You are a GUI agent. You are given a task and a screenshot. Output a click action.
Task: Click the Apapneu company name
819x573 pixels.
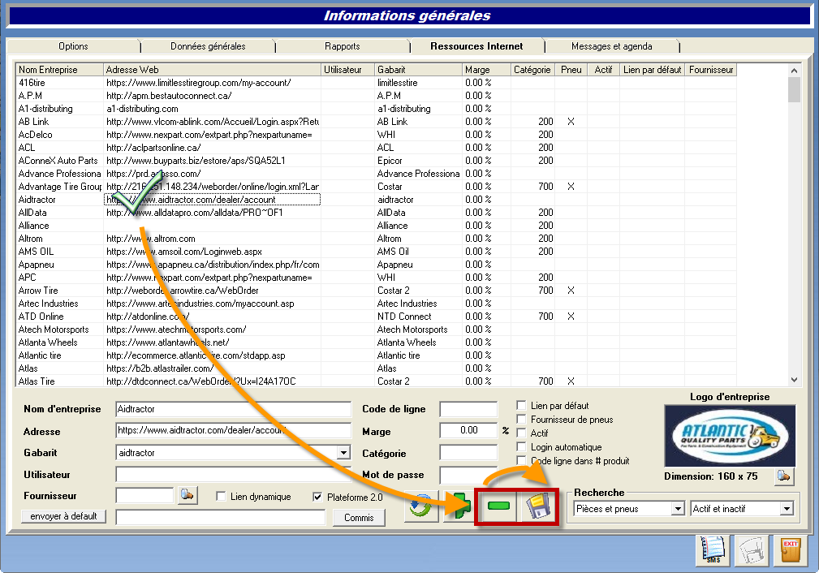tap(36, 265)
